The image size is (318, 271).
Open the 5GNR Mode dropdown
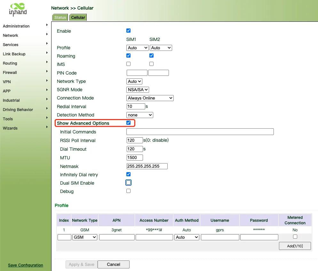click(138, 90)
